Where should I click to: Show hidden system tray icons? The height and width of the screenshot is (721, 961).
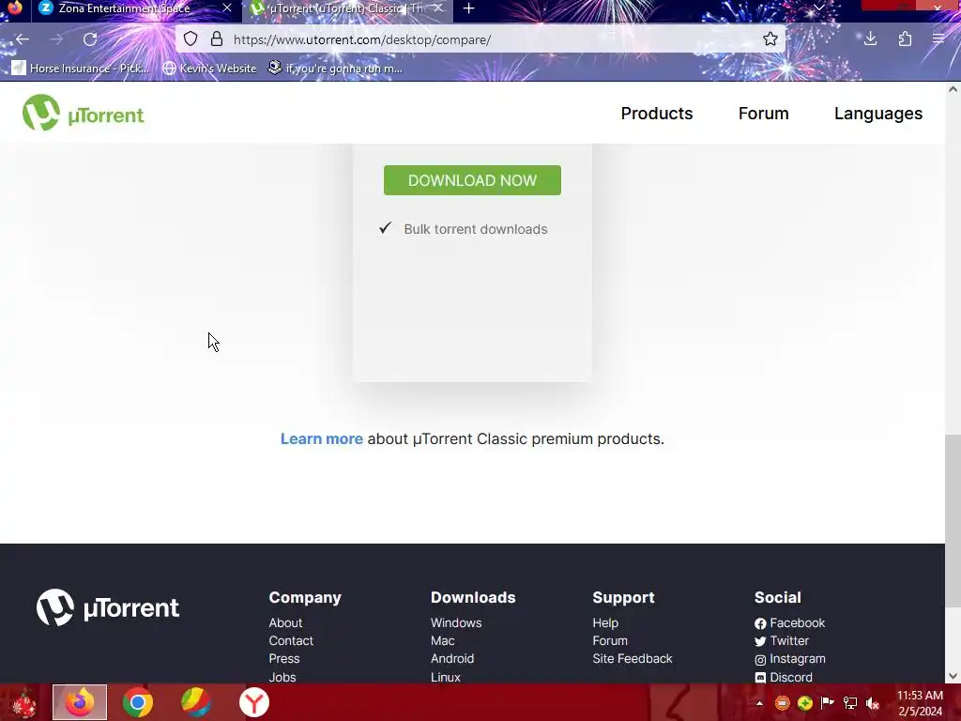tap(759, 703)
